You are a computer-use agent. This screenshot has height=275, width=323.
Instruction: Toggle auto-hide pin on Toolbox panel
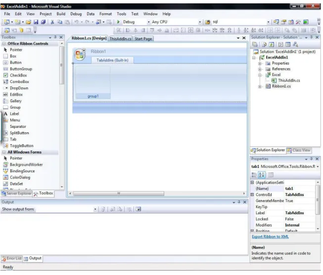click(x=55, y=37)
